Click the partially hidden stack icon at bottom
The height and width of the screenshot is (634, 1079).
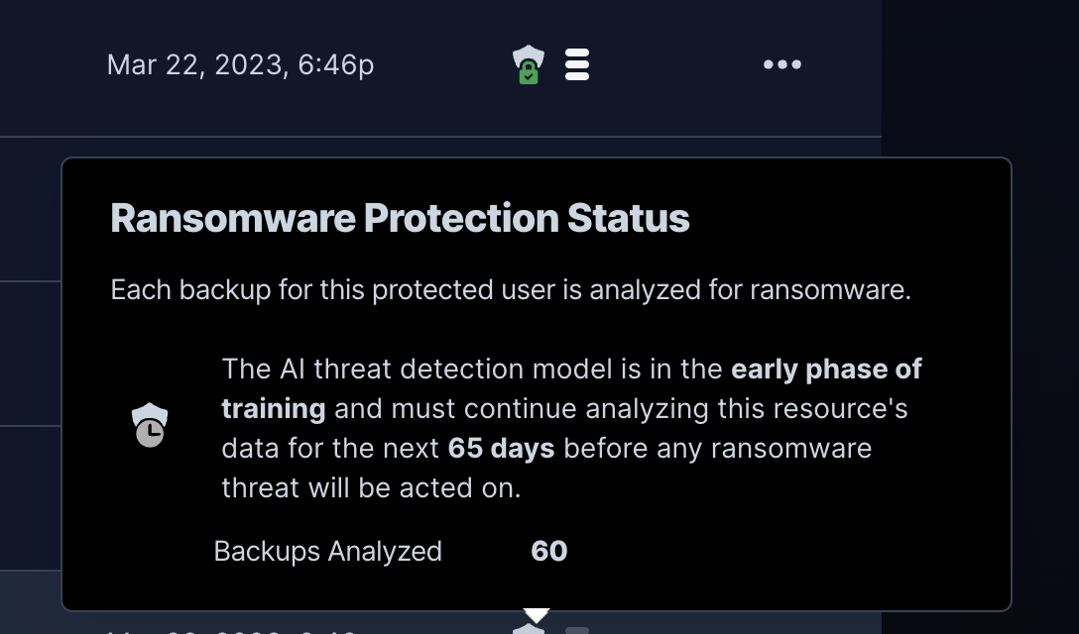click(x=577, y=631)
